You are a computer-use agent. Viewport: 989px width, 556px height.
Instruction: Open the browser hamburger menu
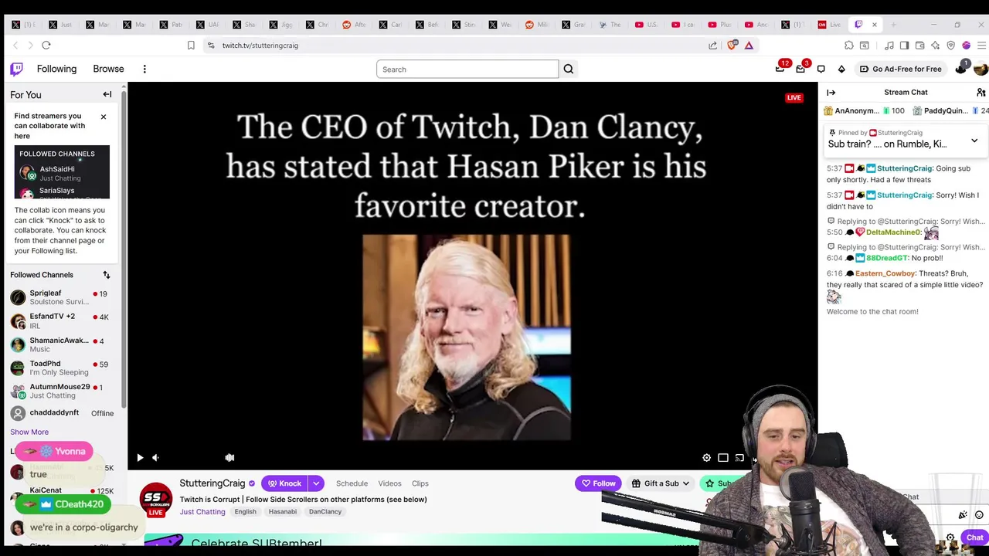(981, 46)
